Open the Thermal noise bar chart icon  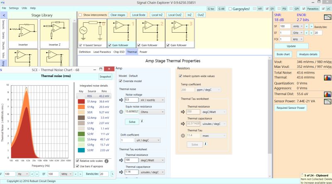click(x=327, y=78)
